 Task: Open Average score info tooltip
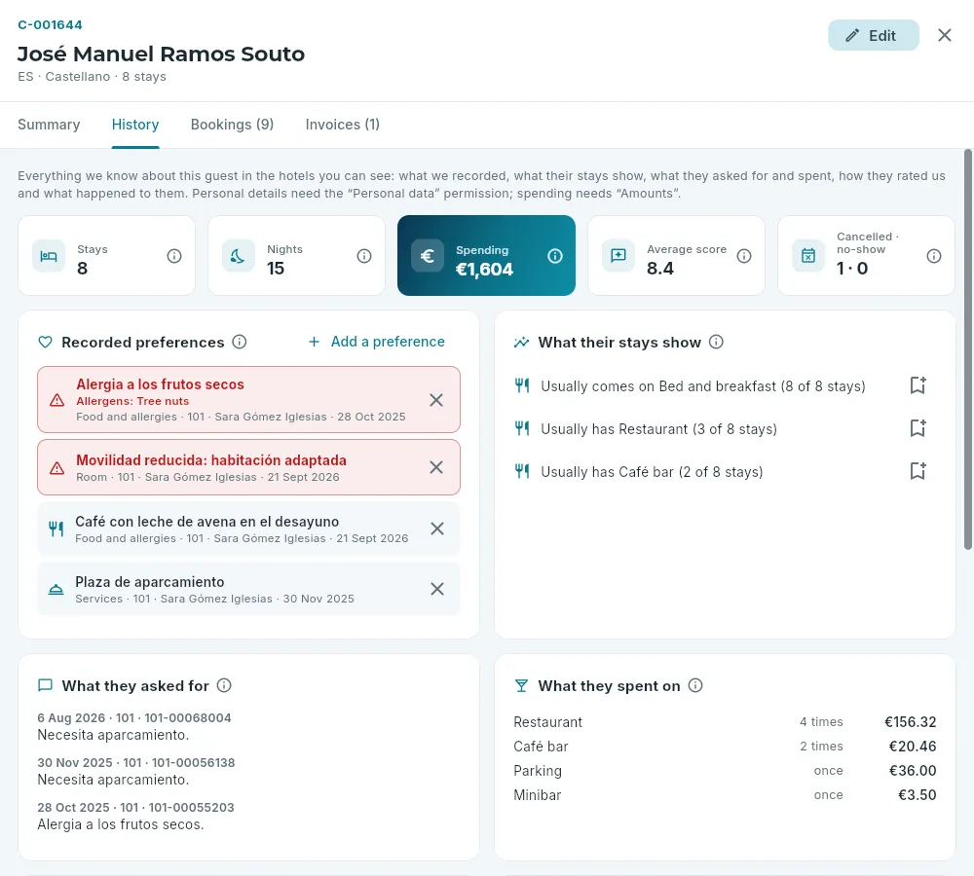pos(743,256)
